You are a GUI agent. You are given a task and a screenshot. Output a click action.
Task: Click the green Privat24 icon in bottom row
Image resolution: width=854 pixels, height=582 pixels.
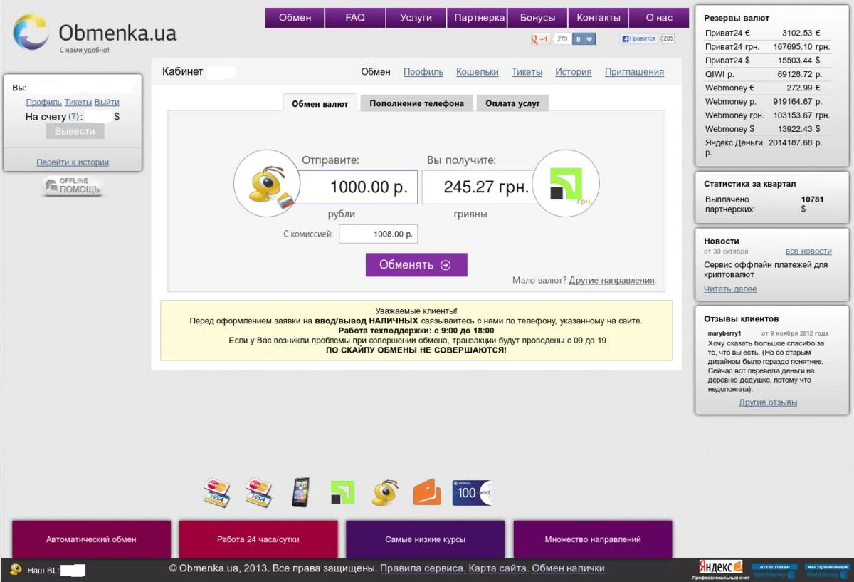tap(342, 492)
